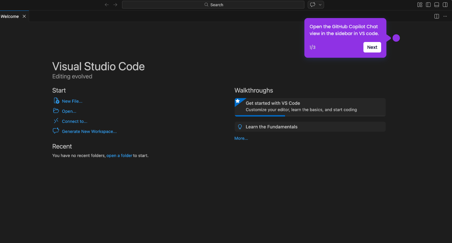This screenshot has height=243, width=452.
Task: Click the 'Editing evolved' subtitle
Action: coord(72,76)
